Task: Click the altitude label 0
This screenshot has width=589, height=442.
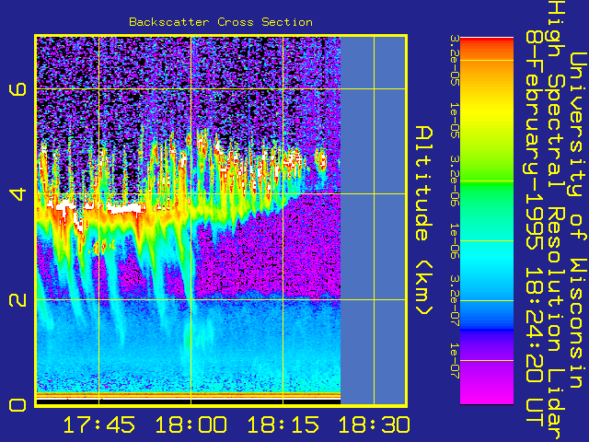Action: point(18,405)
